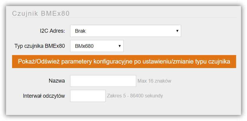Expand the Typ czujnika BMEx80 dropdown
Image resolution: width=247 pixels, height=121 pixels.
click(97, 46)
